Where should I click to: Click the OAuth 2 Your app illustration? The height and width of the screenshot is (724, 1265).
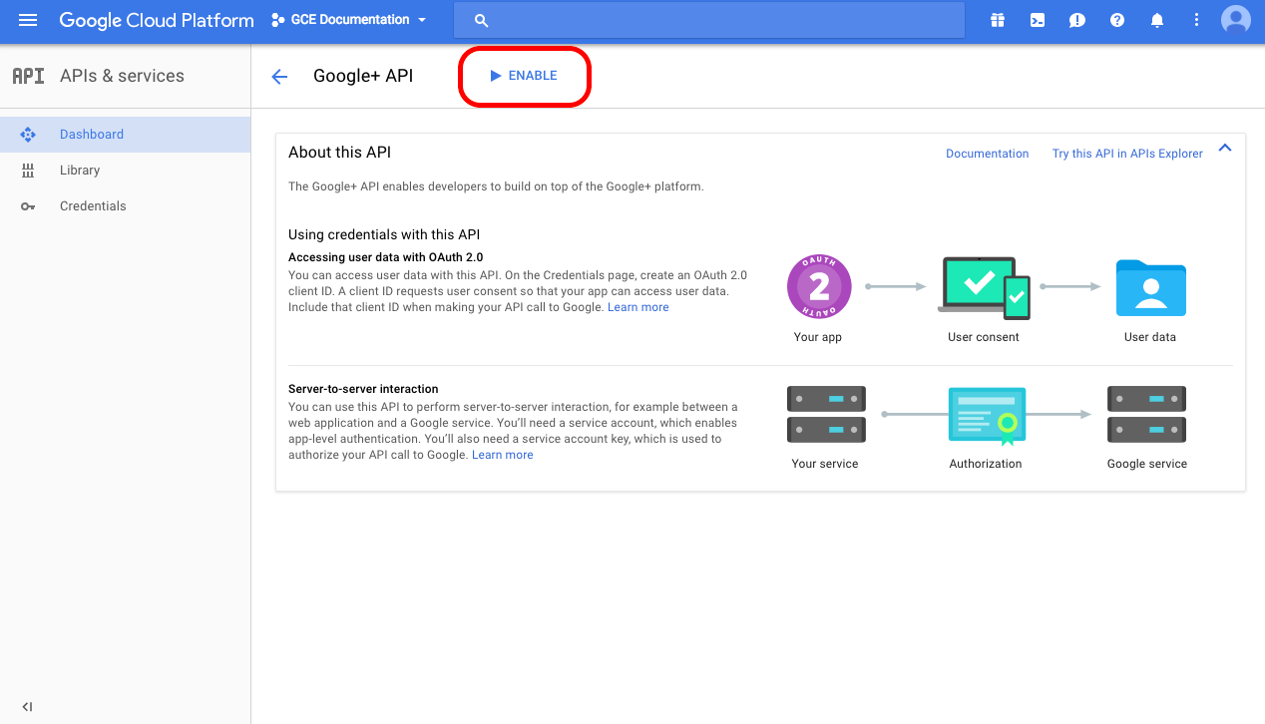818,287
